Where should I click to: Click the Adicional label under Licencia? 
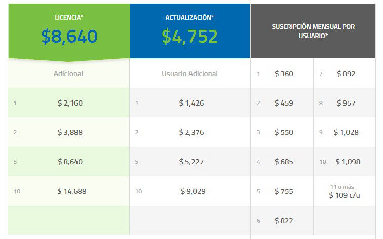point(68,74)
